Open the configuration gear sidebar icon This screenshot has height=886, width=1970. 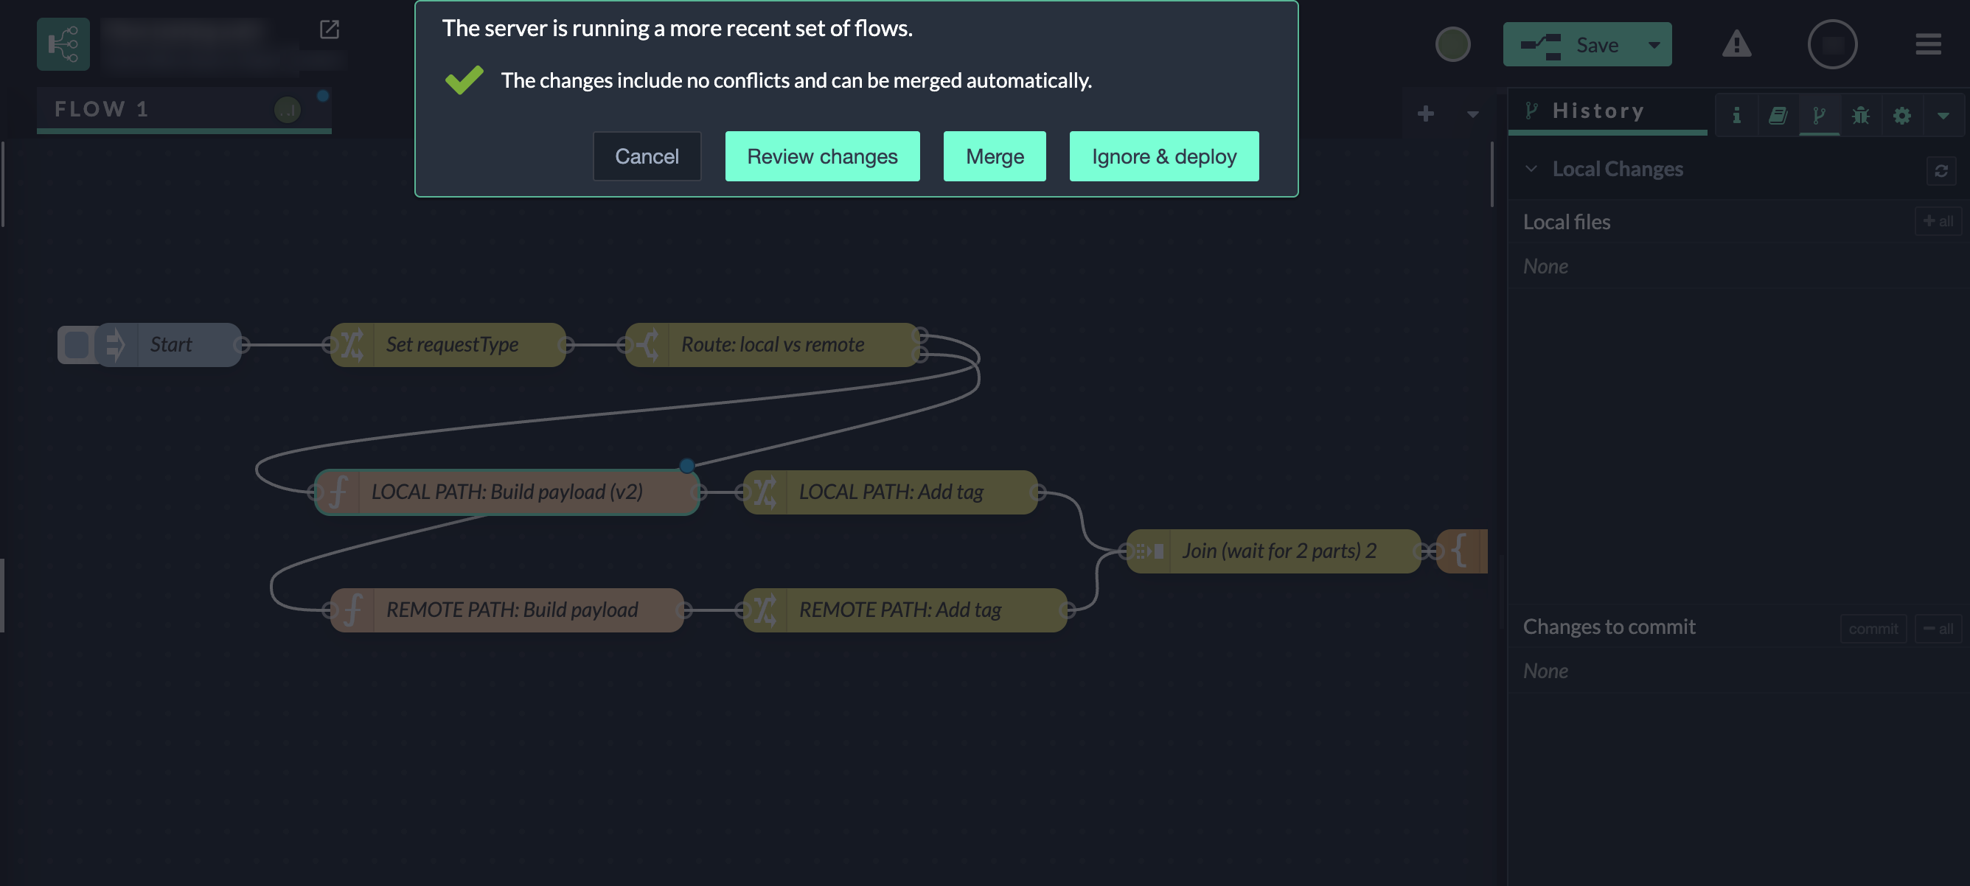[1901, 115]
